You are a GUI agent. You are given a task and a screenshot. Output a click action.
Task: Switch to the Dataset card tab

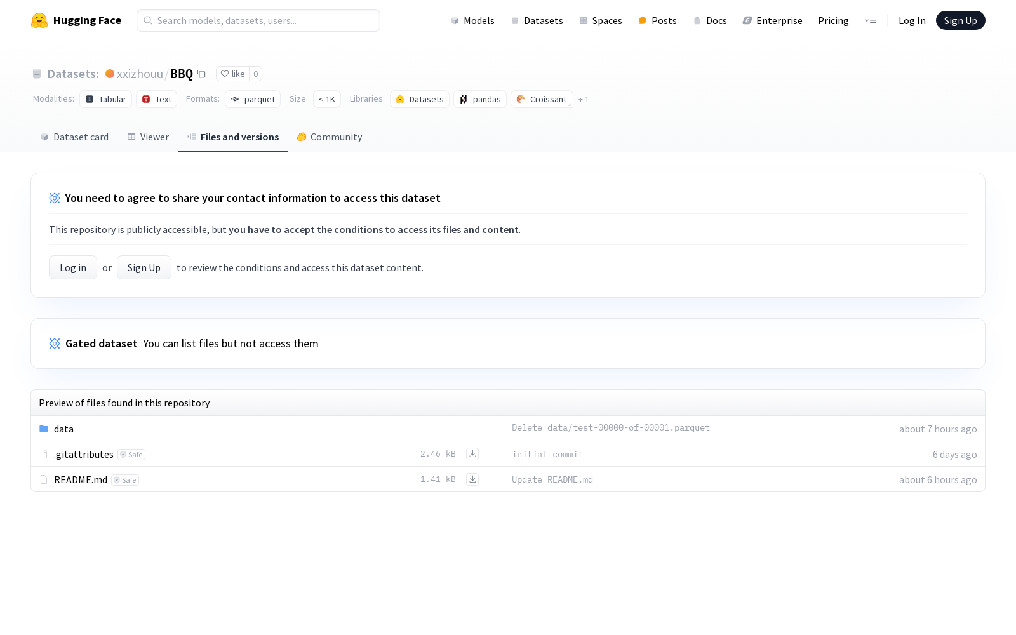coord(74,137)
